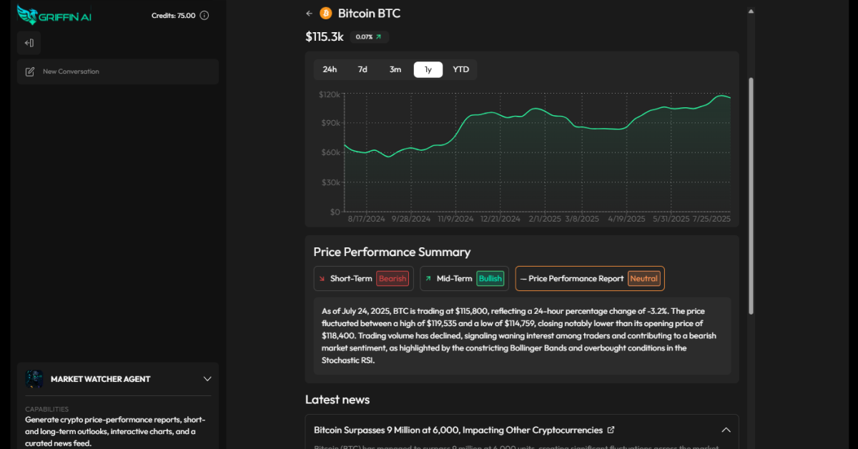858x449 pixels.
Task: Click the $120k axis label
Action: coord(329,94)
